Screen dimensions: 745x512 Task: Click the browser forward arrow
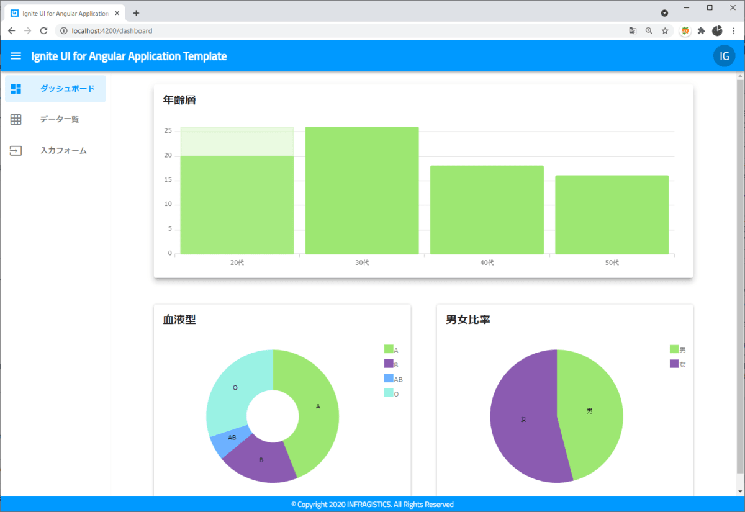[27, 30]
